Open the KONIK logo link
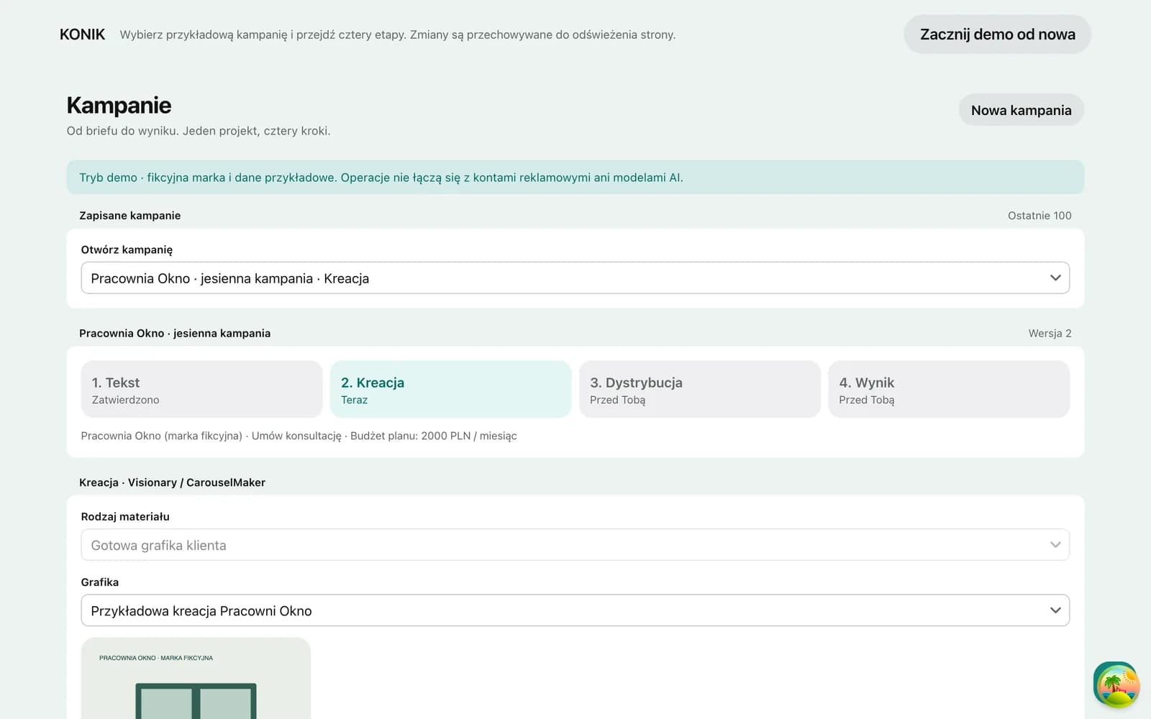The height and width of the screenshot is (719, 1151). click(x=82, y=35)
